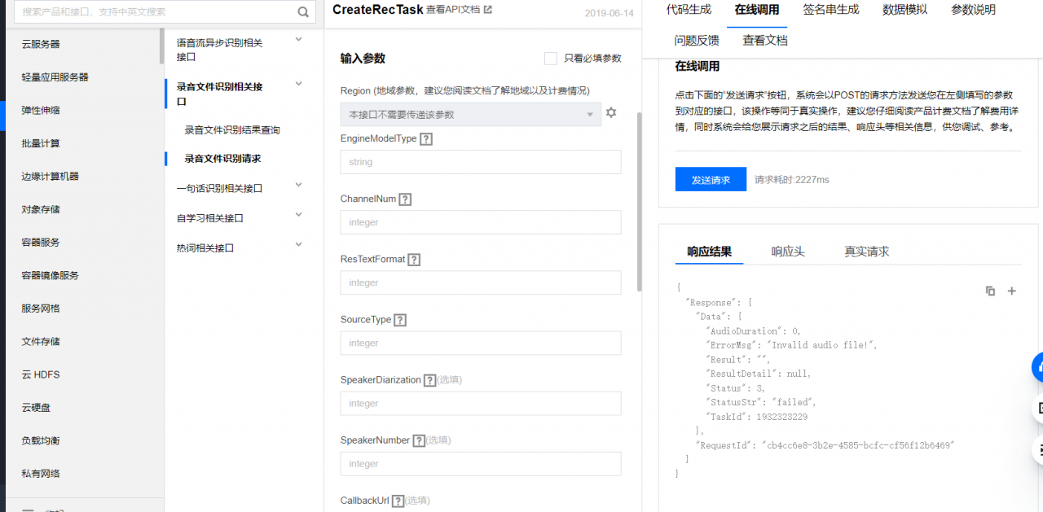
Task: Click the help icon next to CallbackUrl
Action: click(x=397, y=500)
